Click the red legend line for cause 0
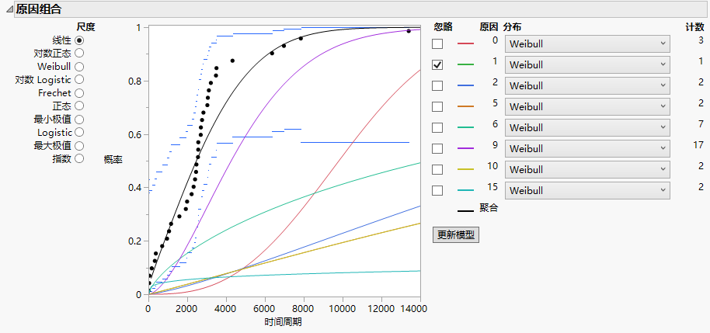Viewport: 710px width, 333px height. 466,44
